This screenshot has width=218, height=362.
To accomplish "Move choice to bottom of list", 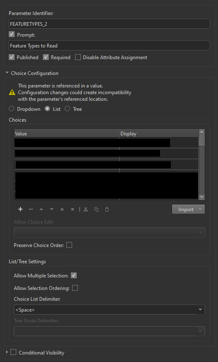I will click(73, 210).
